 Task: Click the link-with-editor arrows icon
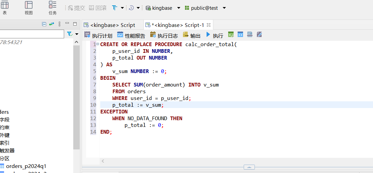pos(52,24)
